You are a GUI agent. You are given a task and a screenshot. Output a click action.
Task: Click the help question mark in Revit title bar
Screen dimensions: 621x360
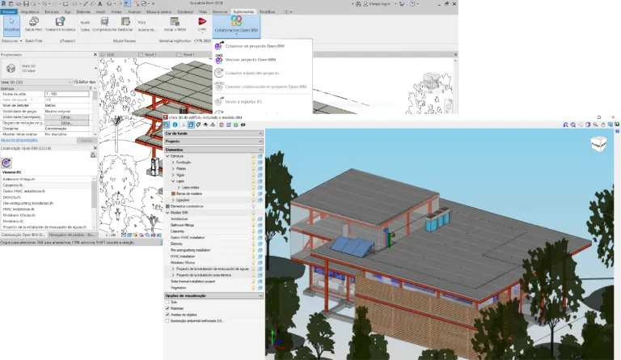point(412,3)
